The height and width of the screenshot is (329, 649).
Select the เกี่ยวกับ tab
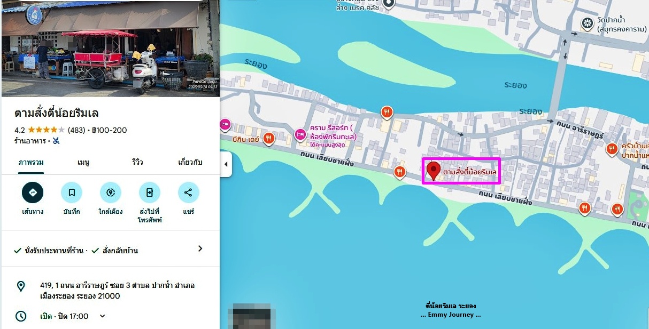coord(190,162)
